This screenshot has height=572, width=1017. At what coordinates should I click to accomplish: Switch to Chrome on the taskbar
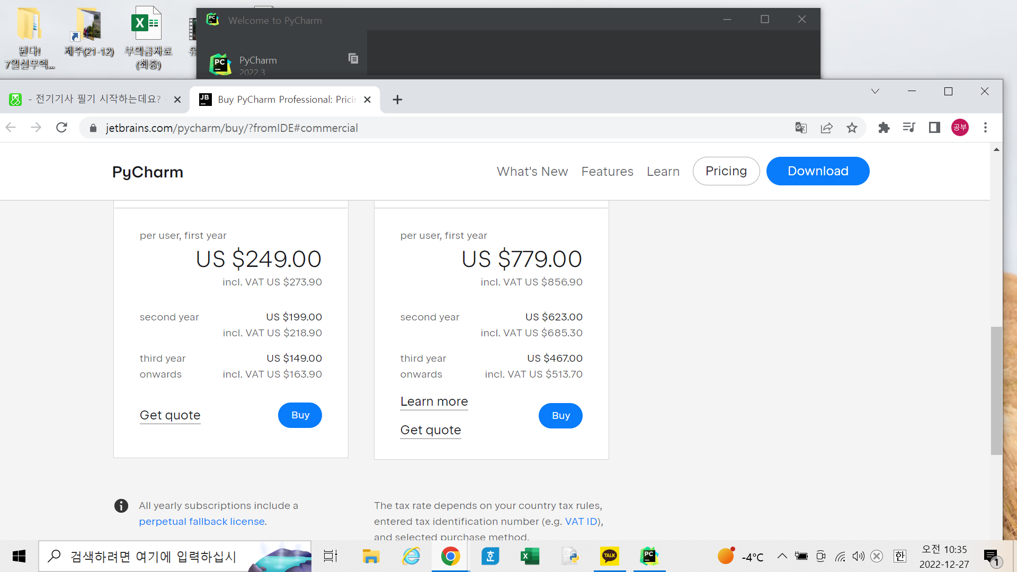[x=450, y=556]
